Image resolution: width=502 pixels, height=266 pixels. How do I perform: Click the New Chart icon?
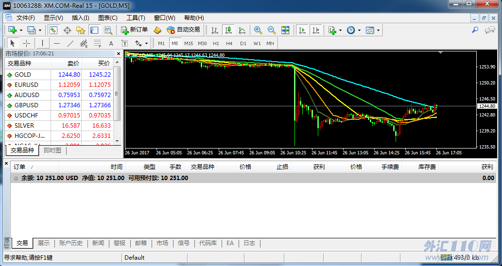point(13,30)
